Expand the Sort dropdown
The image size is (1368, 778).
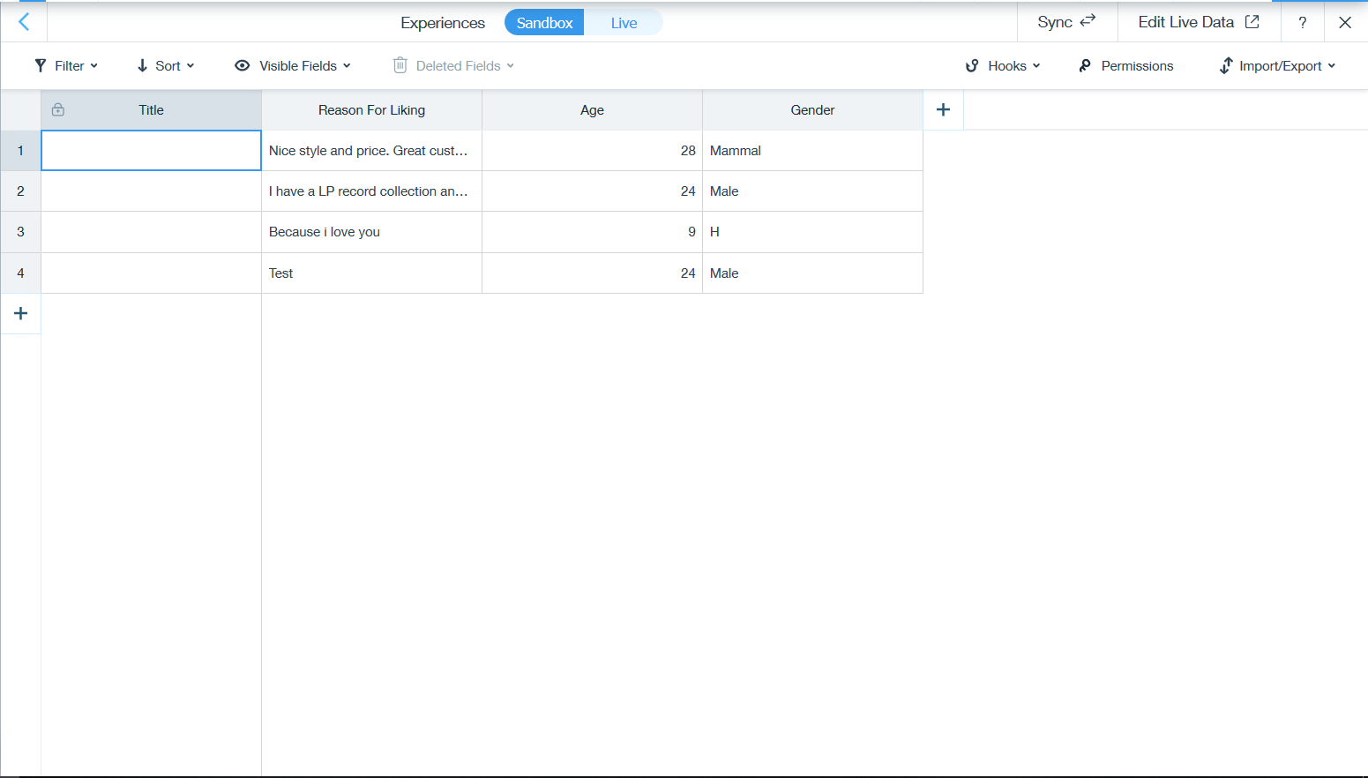[165, 66]
